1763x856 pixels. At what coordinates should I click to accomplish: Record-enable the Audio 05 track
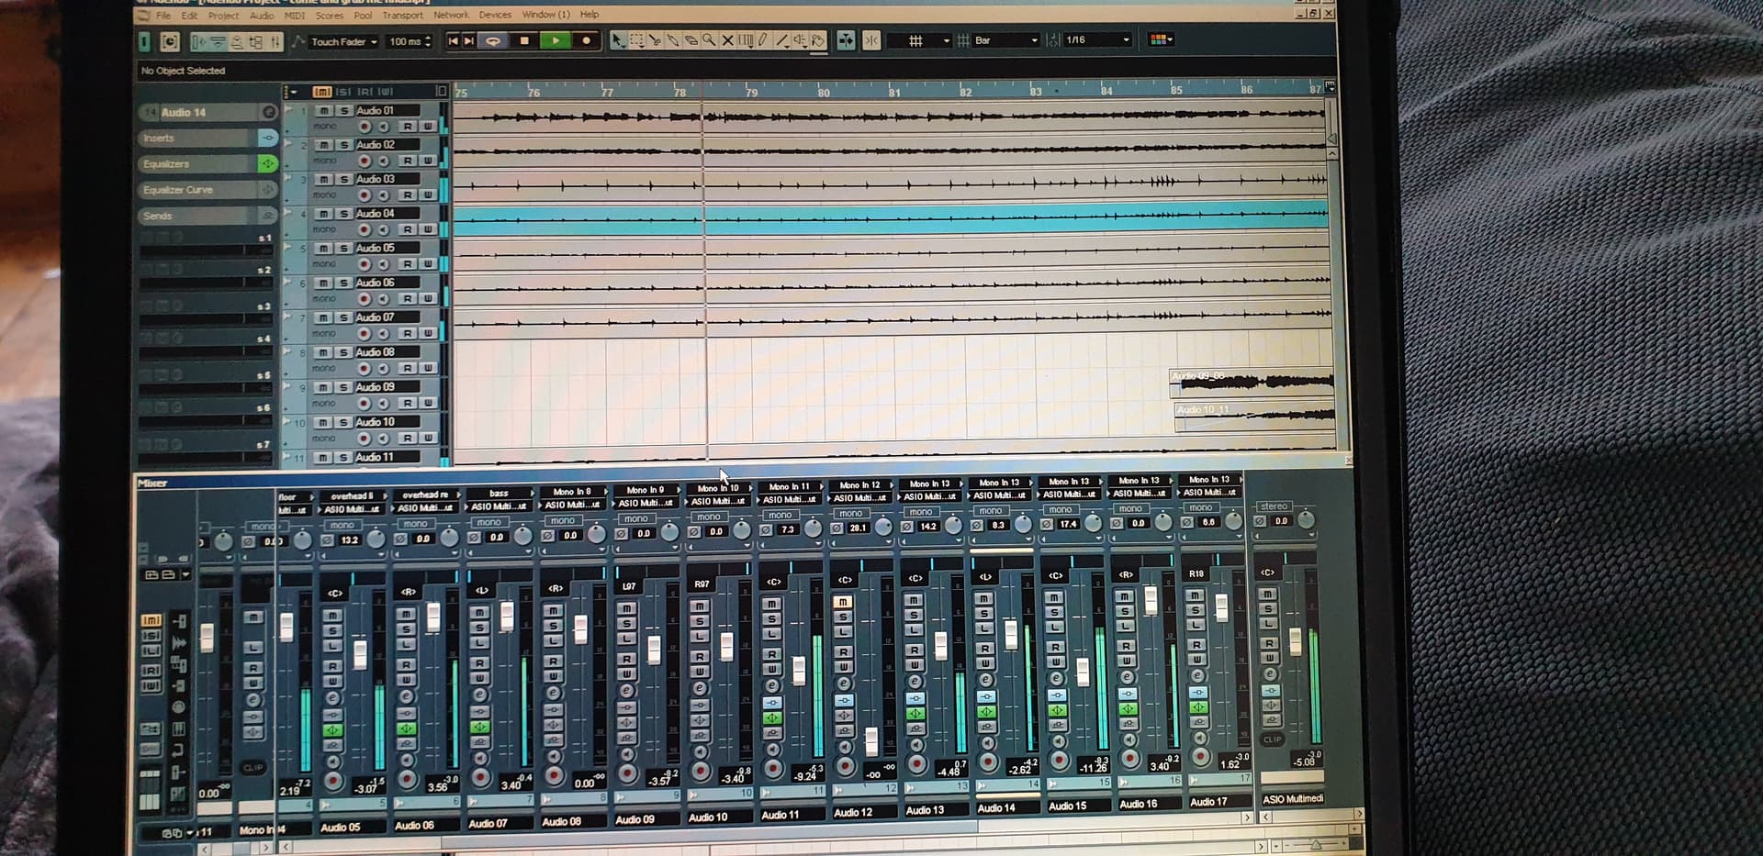click(365, 264)
